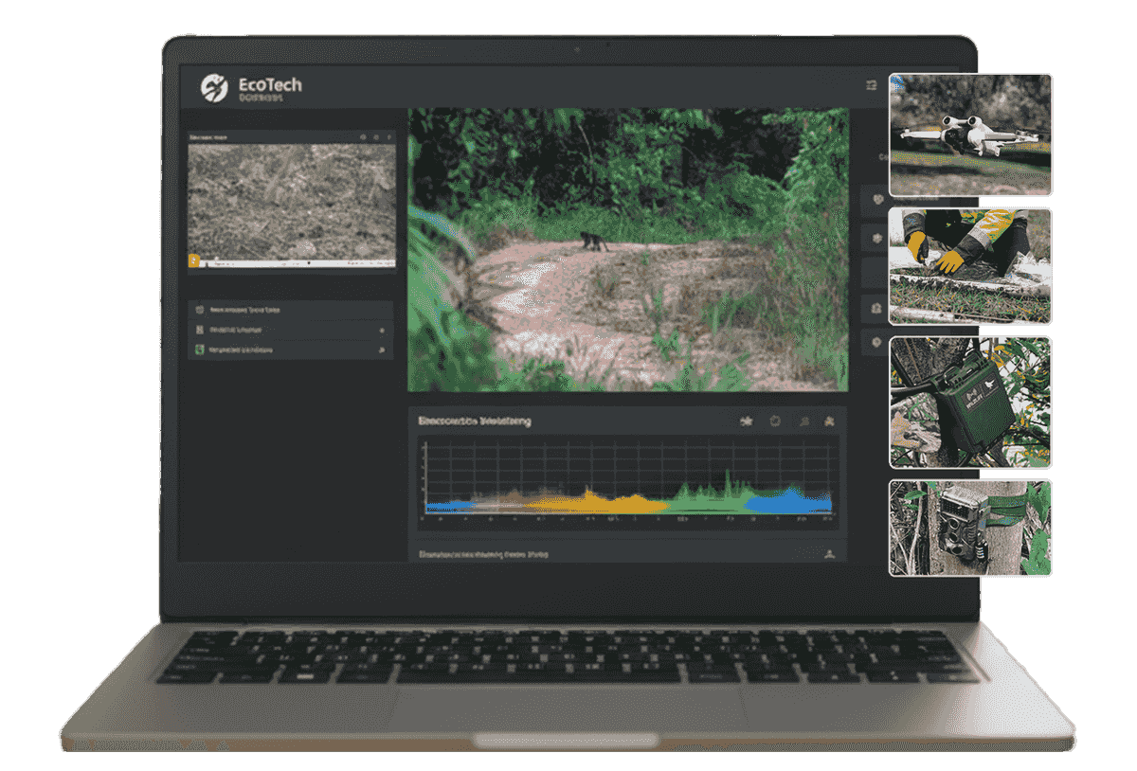Image resolution: width=1137 pixels, height=771 pixels.
Task: Click the user icon in lower panel header
Action: (x=830, y=554)
